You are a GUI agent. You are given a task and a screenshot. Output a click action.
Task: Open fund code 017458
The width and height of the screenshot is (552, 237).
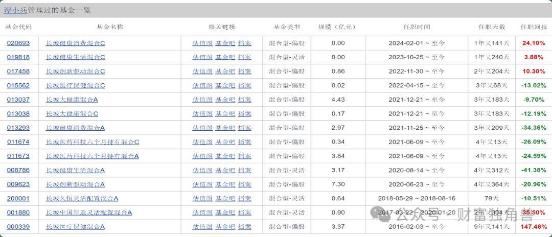tap(18, 72)
